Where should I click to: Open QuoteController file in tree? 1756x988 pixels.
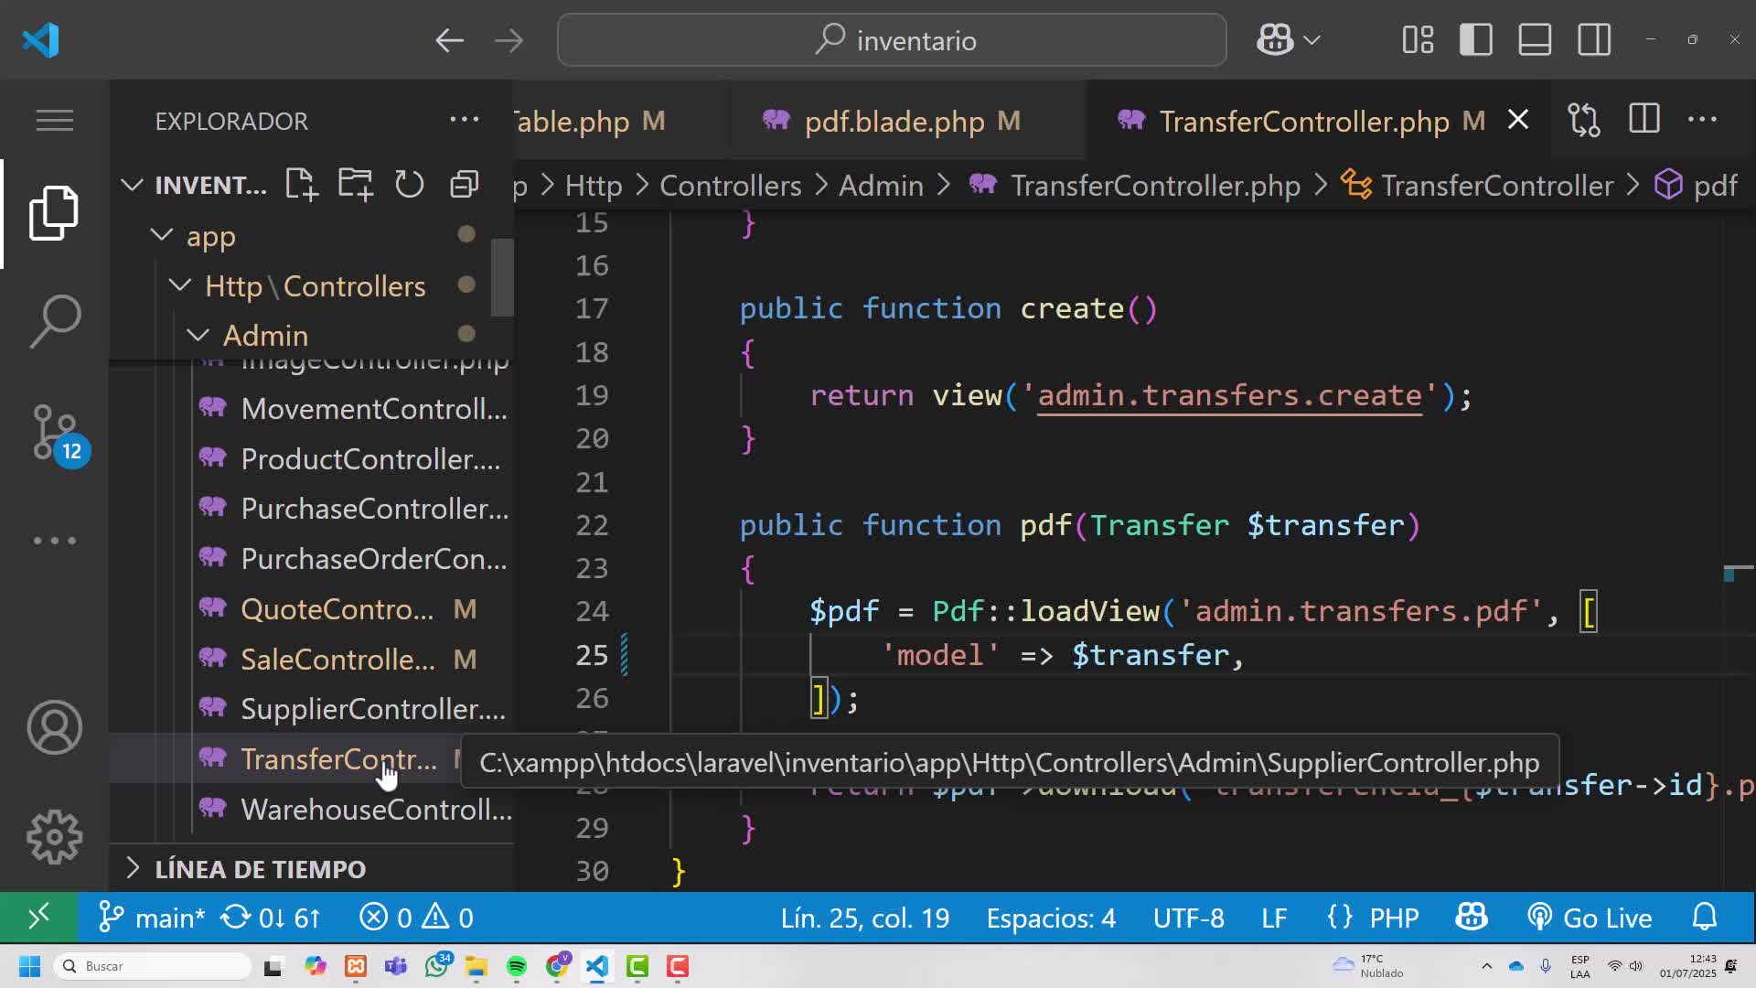[x=337, y=609]
